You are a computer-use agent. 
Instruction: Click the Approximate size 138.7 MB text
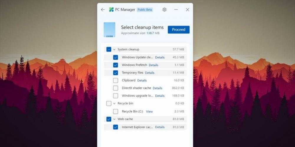coord(140,33)
